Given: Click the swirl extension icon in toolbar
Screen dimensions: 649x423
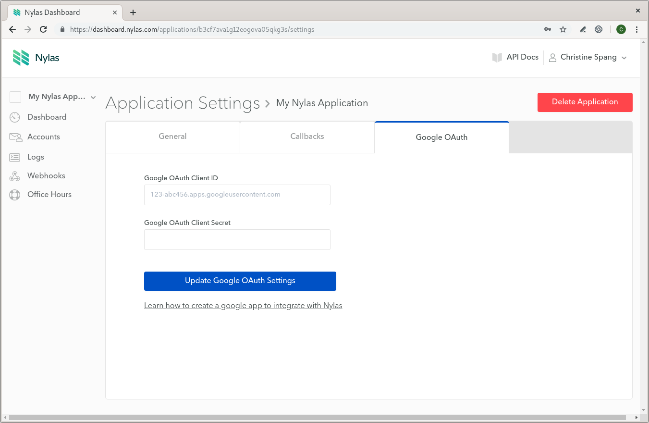Looking at the screenshot, I should click(599, 29).
